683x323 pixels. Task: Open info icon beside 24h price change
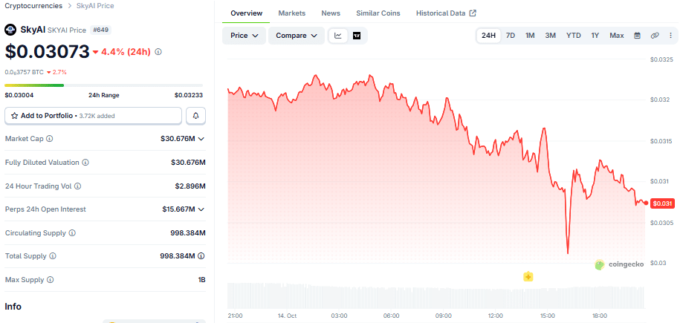coord(158,52)
